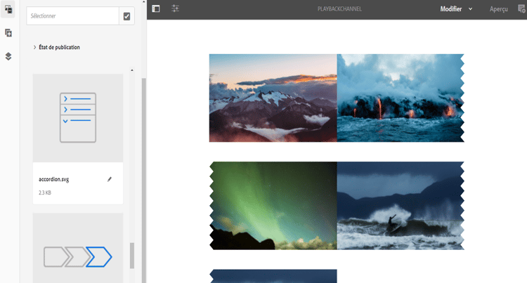Open the Modifier mode dropdown
This screenshot has width=527, height=283.
pyautogui.click(x=456, y=9)
